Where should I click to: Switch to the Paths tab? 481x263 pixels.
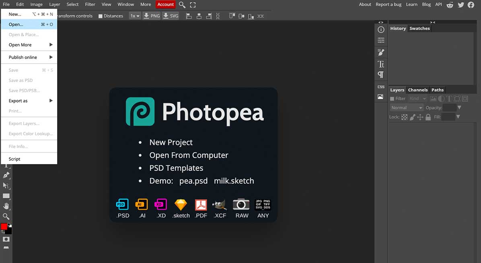point(438,90)
